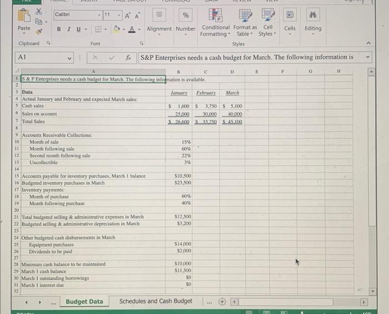The width and height of the screenshot is (389, 314).
Task: Open the Editing binoculars button
Action: point(313,22)
